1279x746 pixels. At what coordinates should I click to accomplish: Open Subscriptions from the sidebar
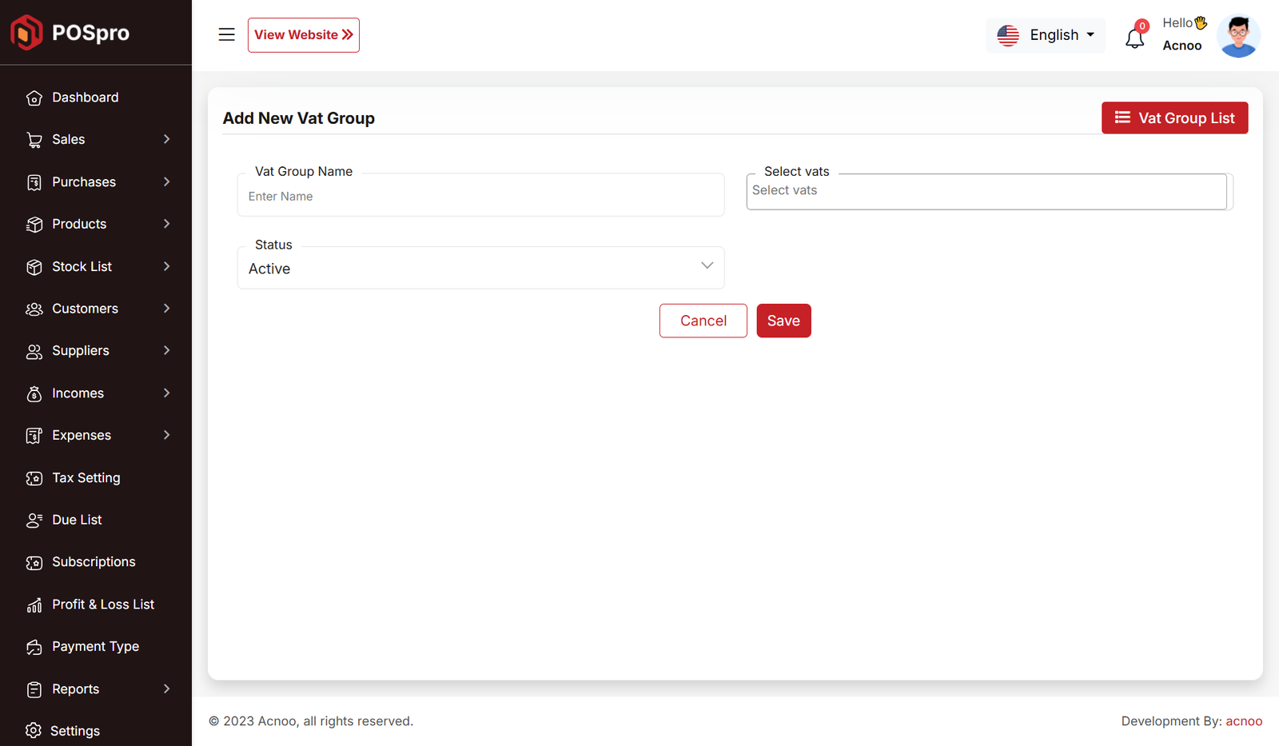94,562
